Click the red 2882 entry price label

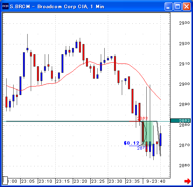click(x=142, y=118)
